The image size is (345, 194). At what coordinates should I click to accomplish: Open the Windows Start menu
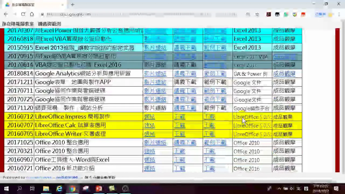click(x=6, y=189)
